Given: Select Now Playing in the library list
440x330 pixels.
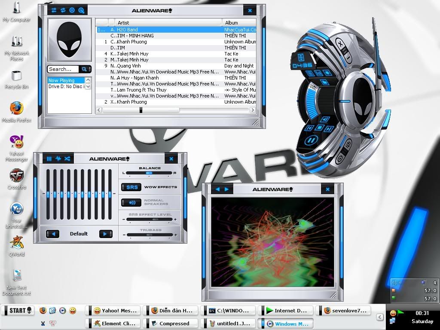Looking at the screenshot, I should click(66, 80).
